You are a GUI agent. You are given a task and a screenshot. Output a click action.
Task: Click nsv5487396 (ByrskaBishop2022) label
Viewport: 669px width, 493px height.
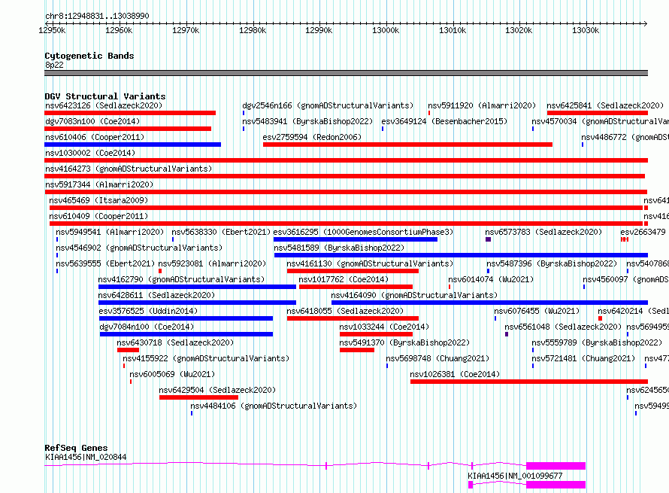552,263
